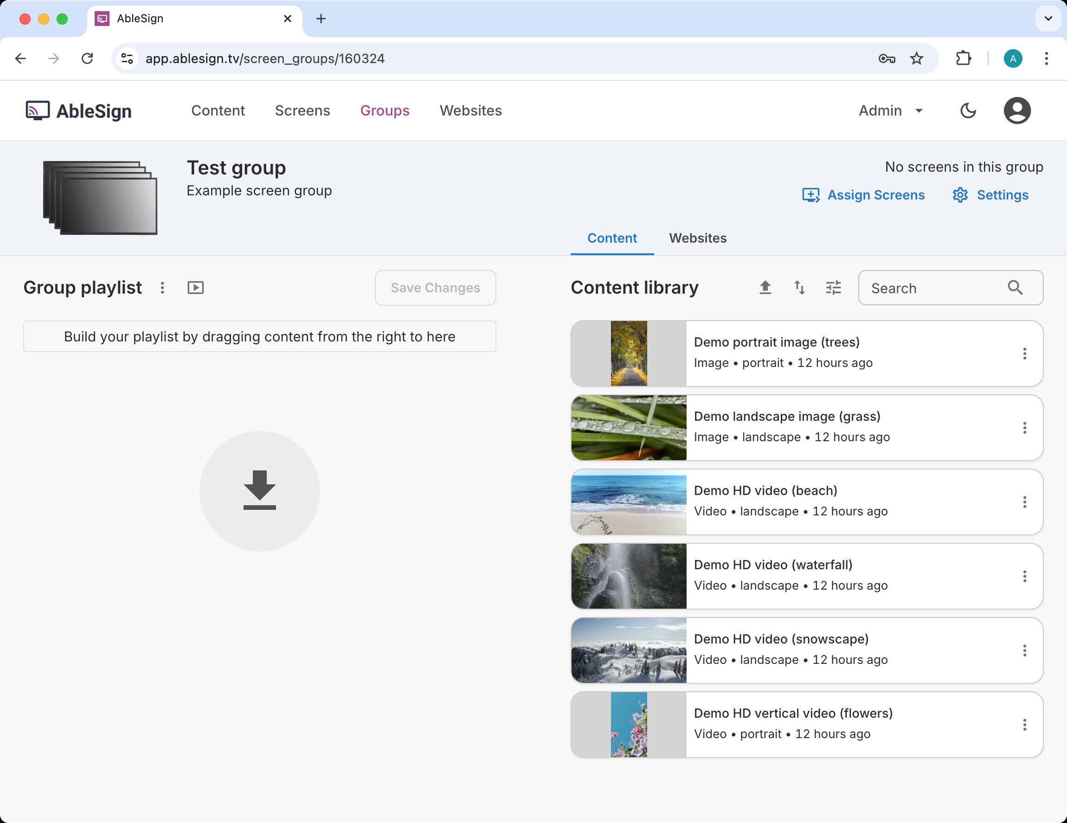This screenshot has width=1067, height=823.
Task: Expand the Admin dropdown
Action: click(890, 111)
